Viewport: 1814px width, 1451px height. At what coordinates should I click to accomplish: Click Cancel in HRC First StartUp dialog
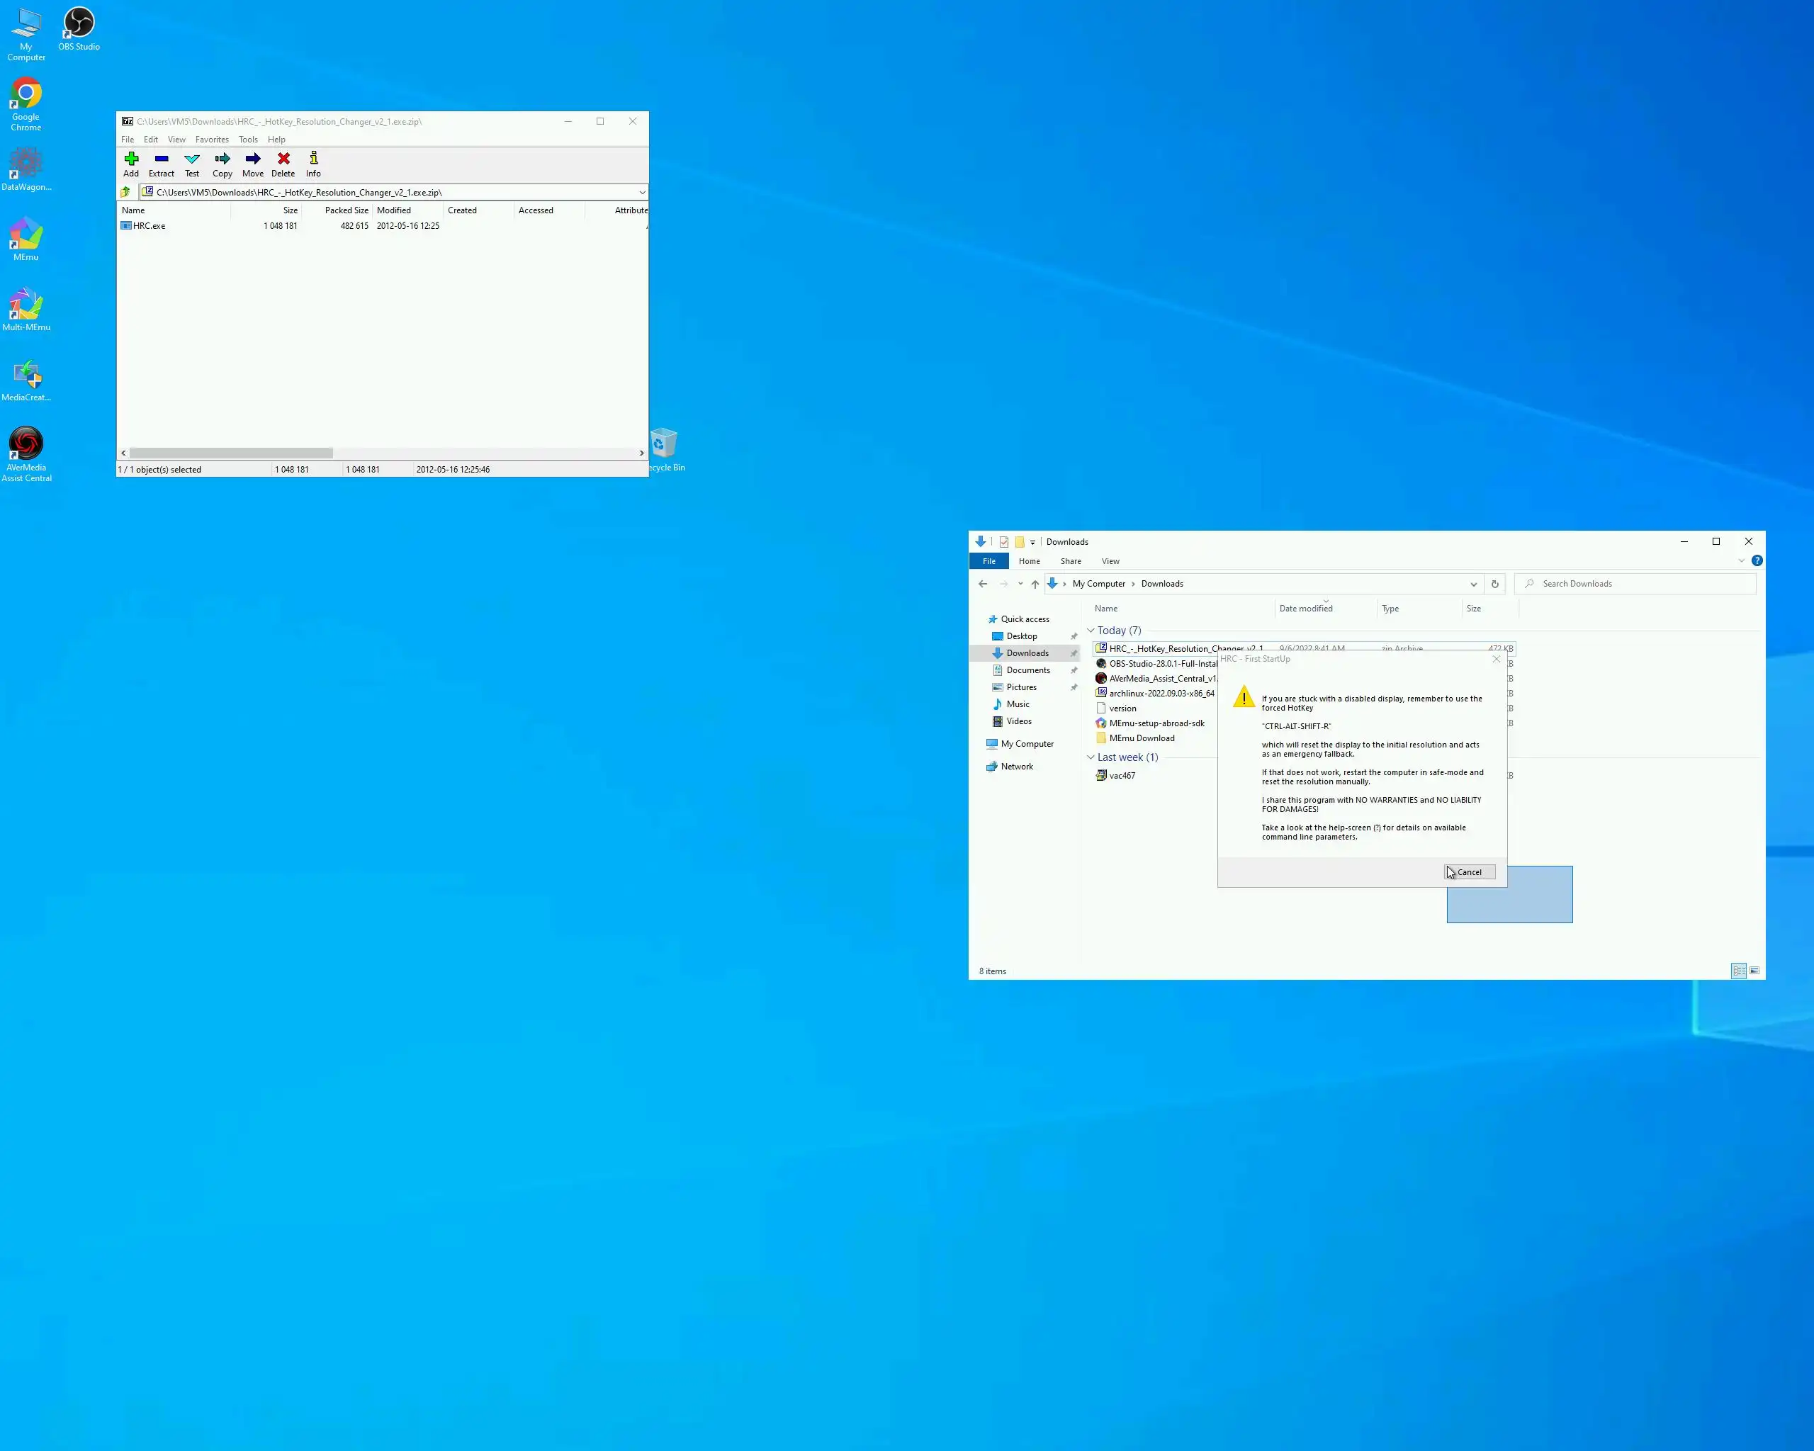click(x=1469, y=872)
